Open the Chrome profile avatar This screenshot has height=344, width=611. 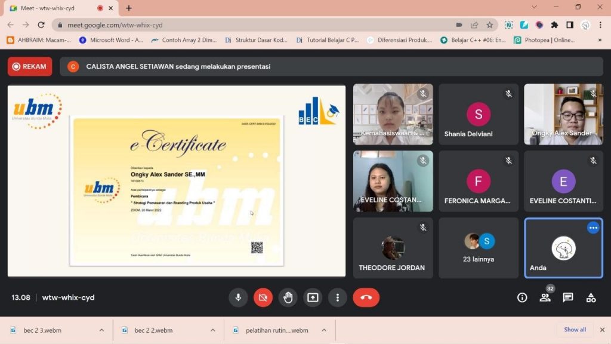(585, 25)
